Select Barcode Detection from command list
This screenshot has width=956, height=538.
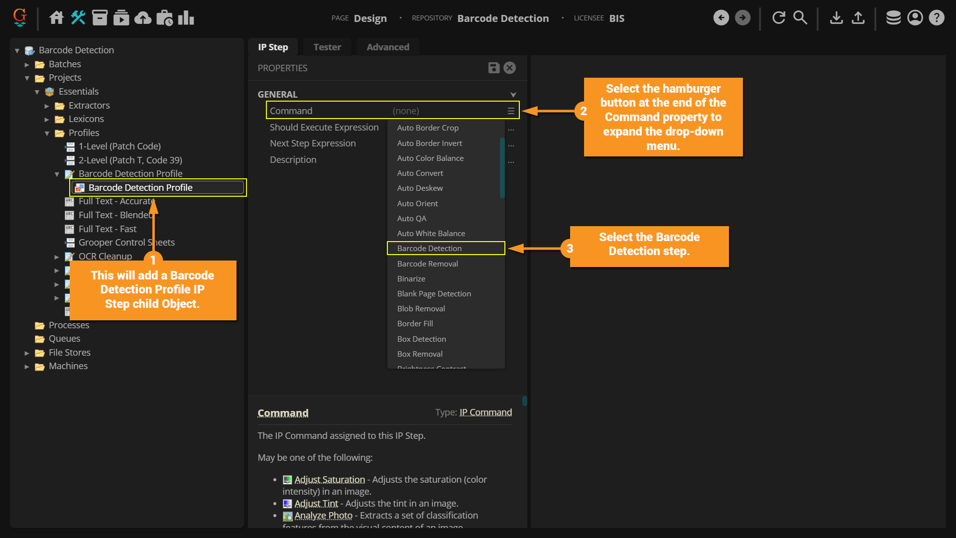point(429,248)
